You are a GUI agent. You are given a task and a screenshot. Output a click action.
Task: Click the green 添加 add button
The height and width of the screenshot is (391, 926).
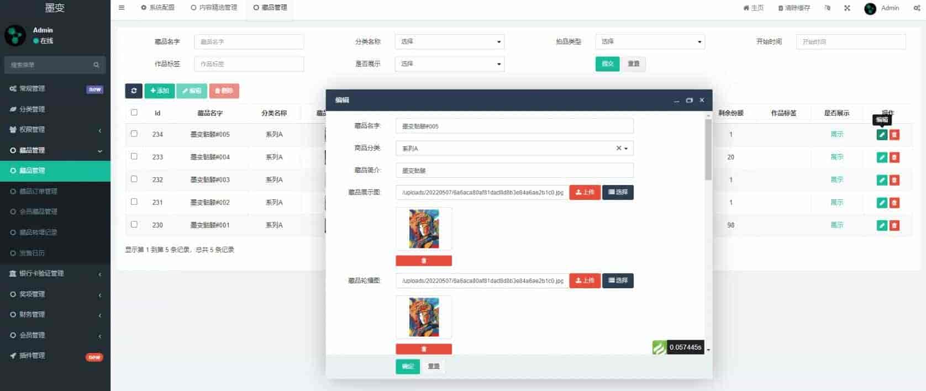160,91
